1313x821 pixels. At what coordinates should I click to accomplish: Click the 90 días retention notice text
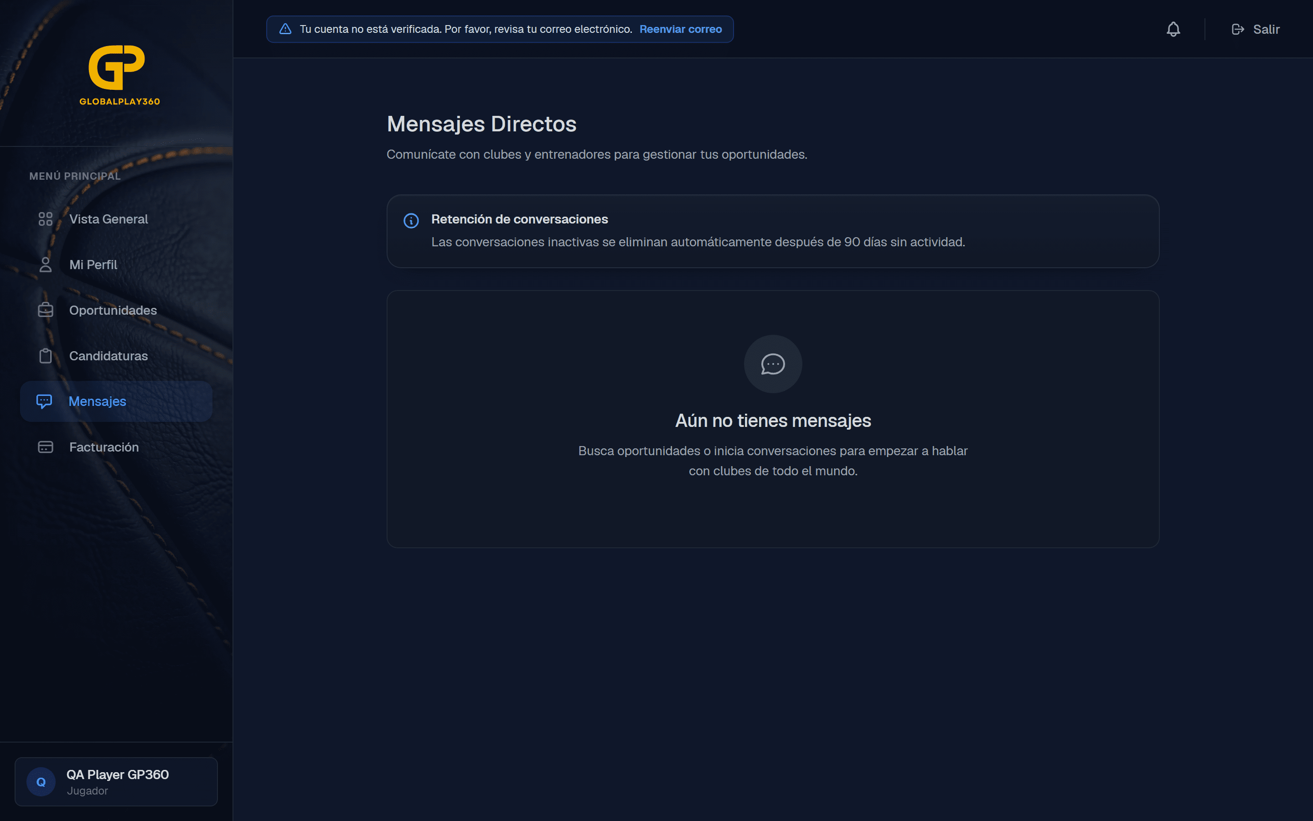point(698,242)
